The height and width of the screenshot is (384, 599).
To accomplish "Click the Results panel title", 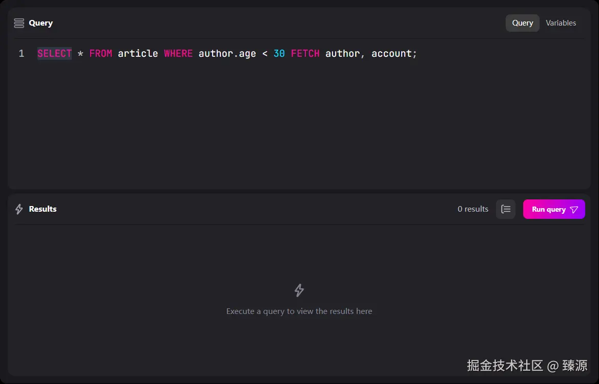I will point(43,209).
